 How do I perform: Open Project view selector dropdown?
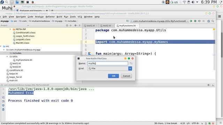[x=28, y=25]
